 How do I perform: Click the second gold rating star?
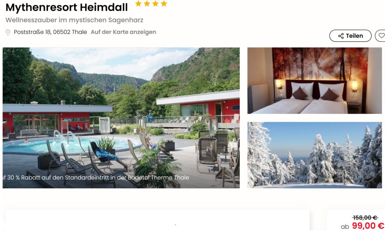click(147, 3)
